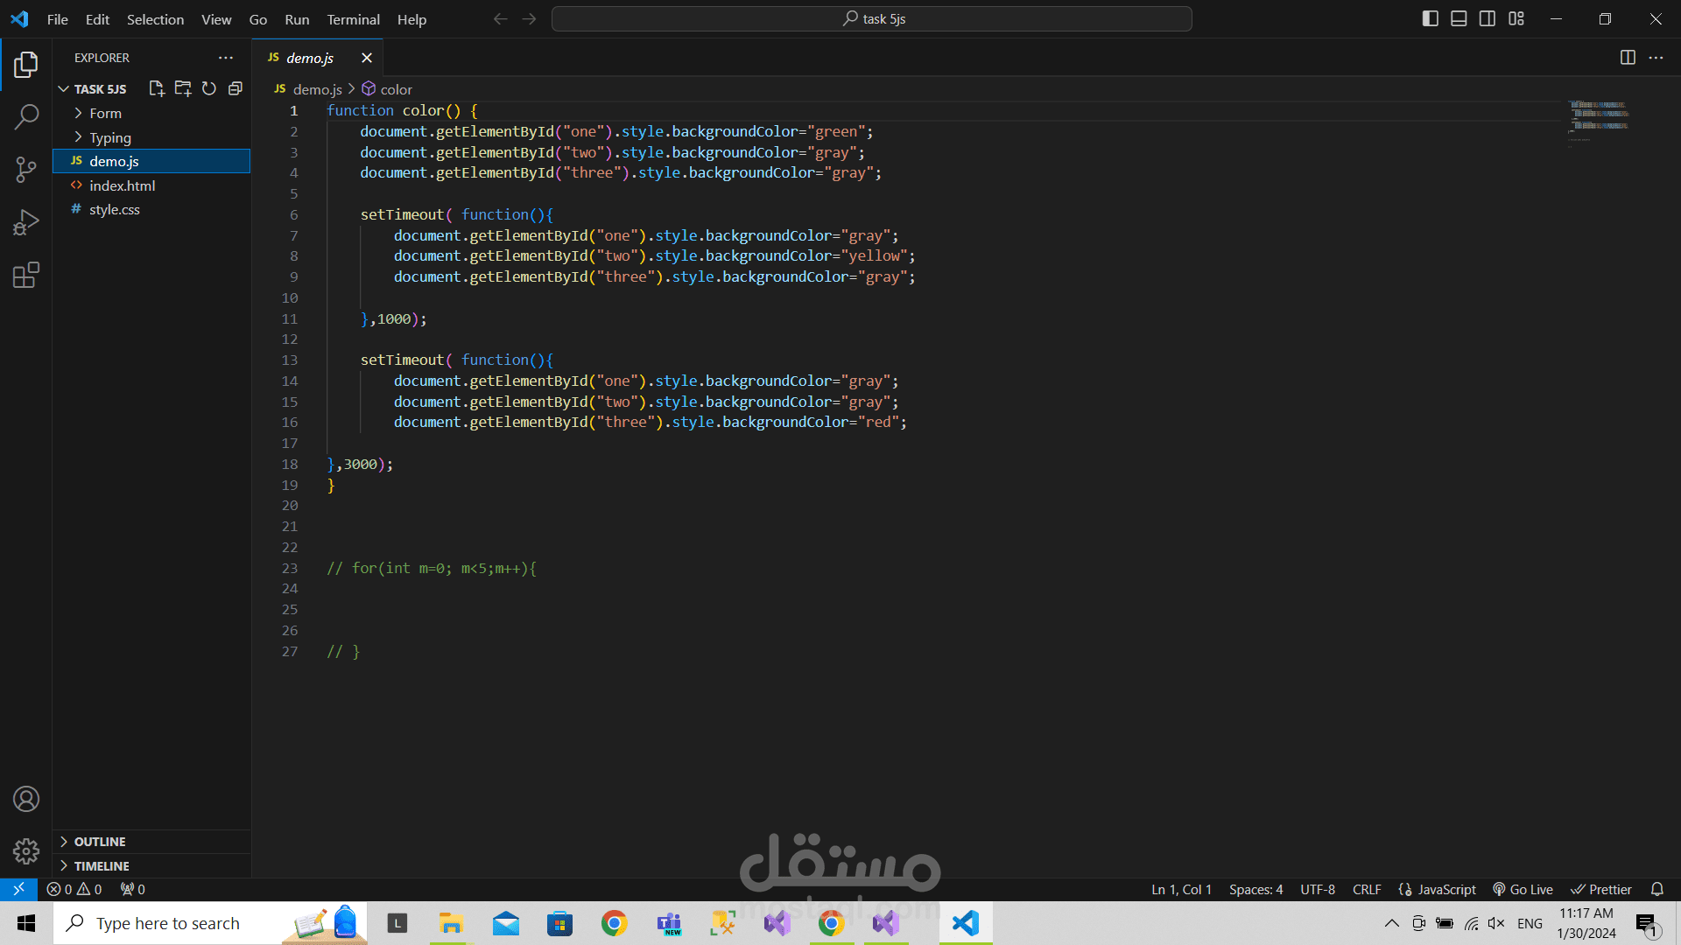Screen dimensions: 1681x945
Task: Click New Folder icon in explorer
Action: click(x=183, y=88)
